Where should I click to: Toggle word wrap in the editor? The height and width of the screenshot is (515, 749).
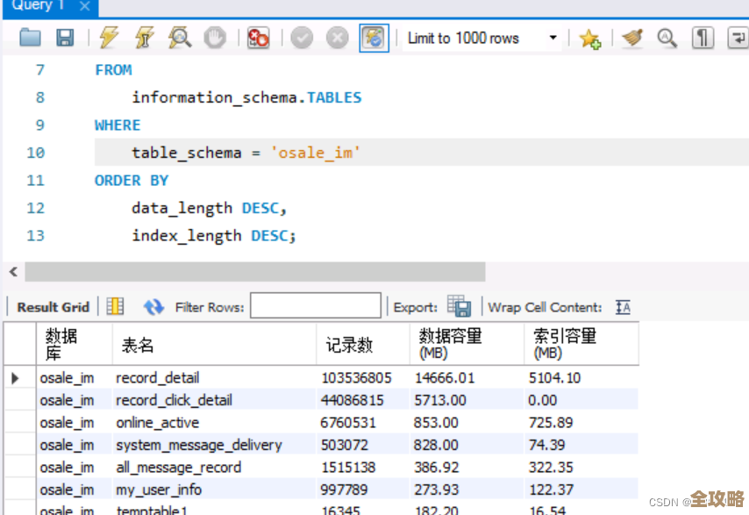738,38
